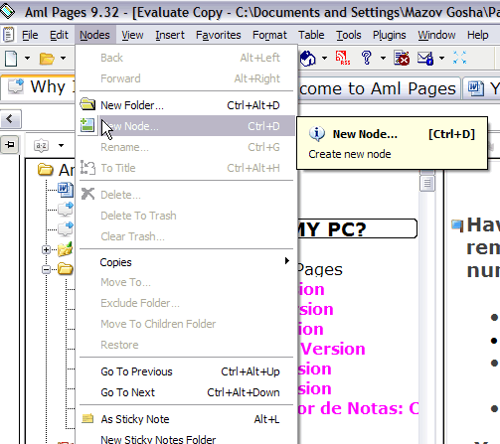Open dropdown arrow next to Help icon
Image resolution: width=500 pixels, height=444 pixels.
383,59
